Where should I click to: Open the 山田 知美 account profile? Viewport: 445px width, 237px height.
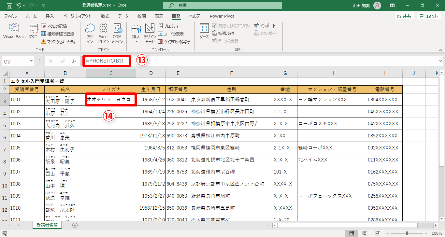click(x=367, y=6)
